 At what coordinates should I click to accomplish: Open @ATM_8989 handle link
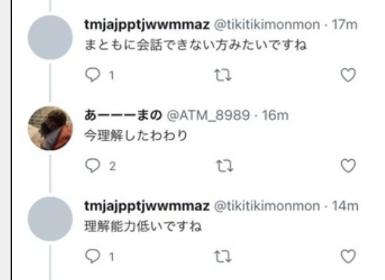[208, 115]
